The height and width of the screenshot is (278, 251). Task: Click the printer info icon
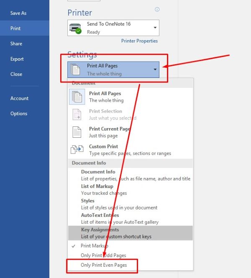(x=157, y=9)
